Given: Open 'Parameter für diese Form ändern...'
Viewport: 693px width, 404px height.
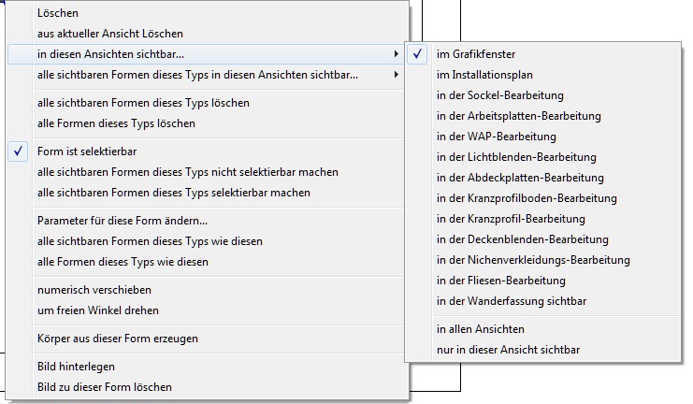Looking at the screenshot, I should pyautogui.click(x=122, y=221).
